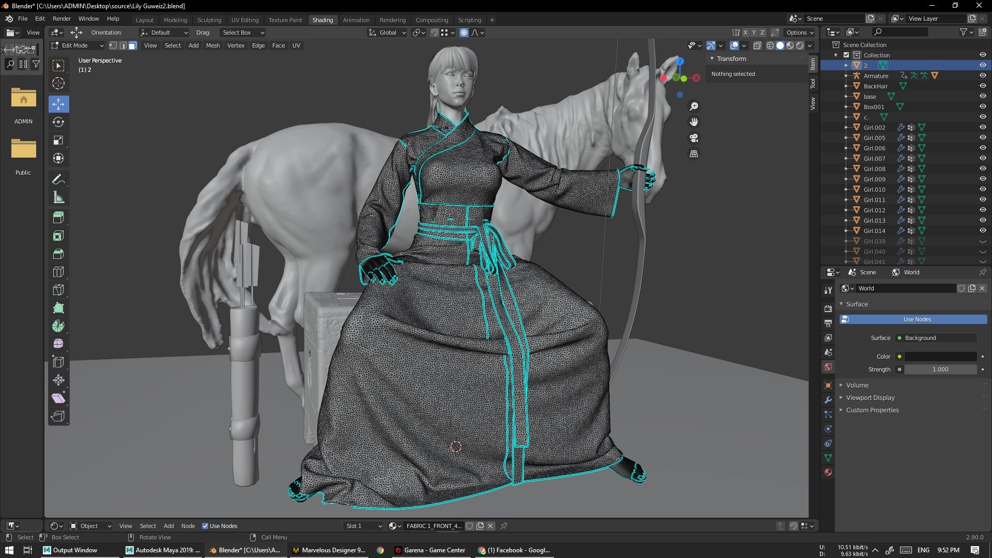Image resolution: width=992 pixels, height=558 pixels.
Task: Select the Annotate tool
Action: click(x=58, y=179)
